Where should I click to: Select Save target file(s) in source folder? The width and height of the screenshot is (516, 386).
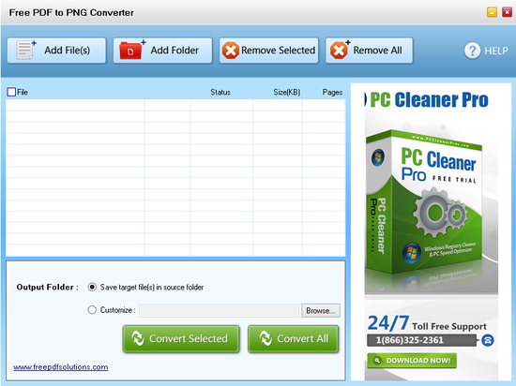coord(92,287)
